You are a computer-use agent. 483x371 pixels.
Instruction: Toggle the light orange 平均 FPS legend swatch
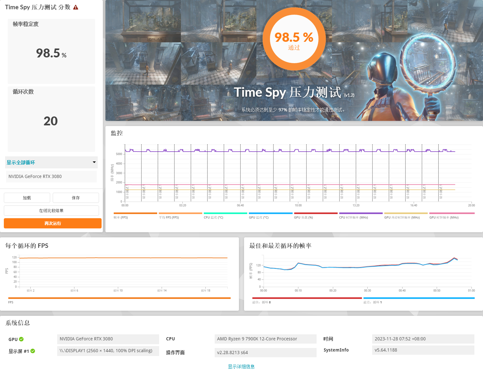pos(180,213)
